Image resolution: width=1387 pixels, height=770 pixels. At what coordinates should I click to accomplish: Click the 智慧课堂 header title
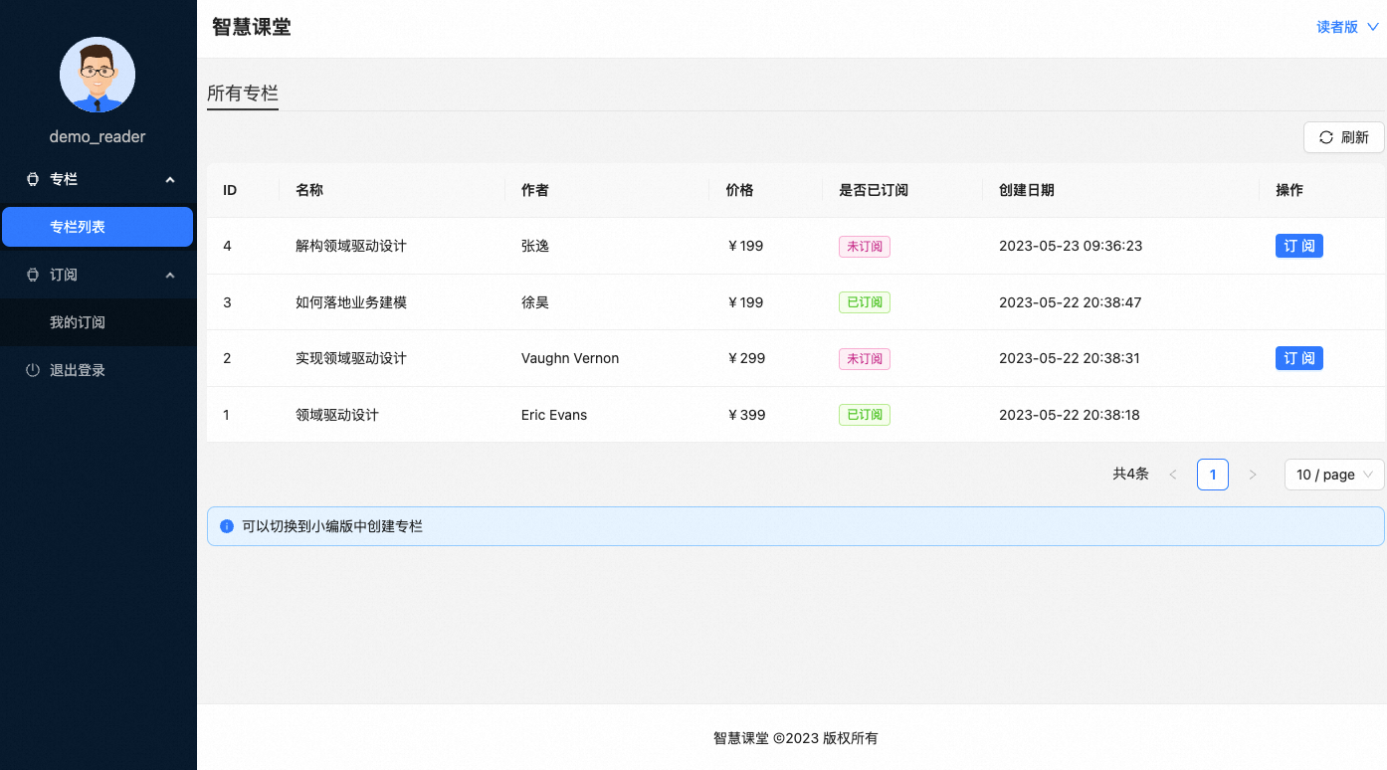(252, 27)
